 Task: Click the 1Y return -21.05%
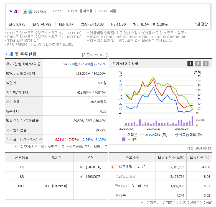point(100,140)
